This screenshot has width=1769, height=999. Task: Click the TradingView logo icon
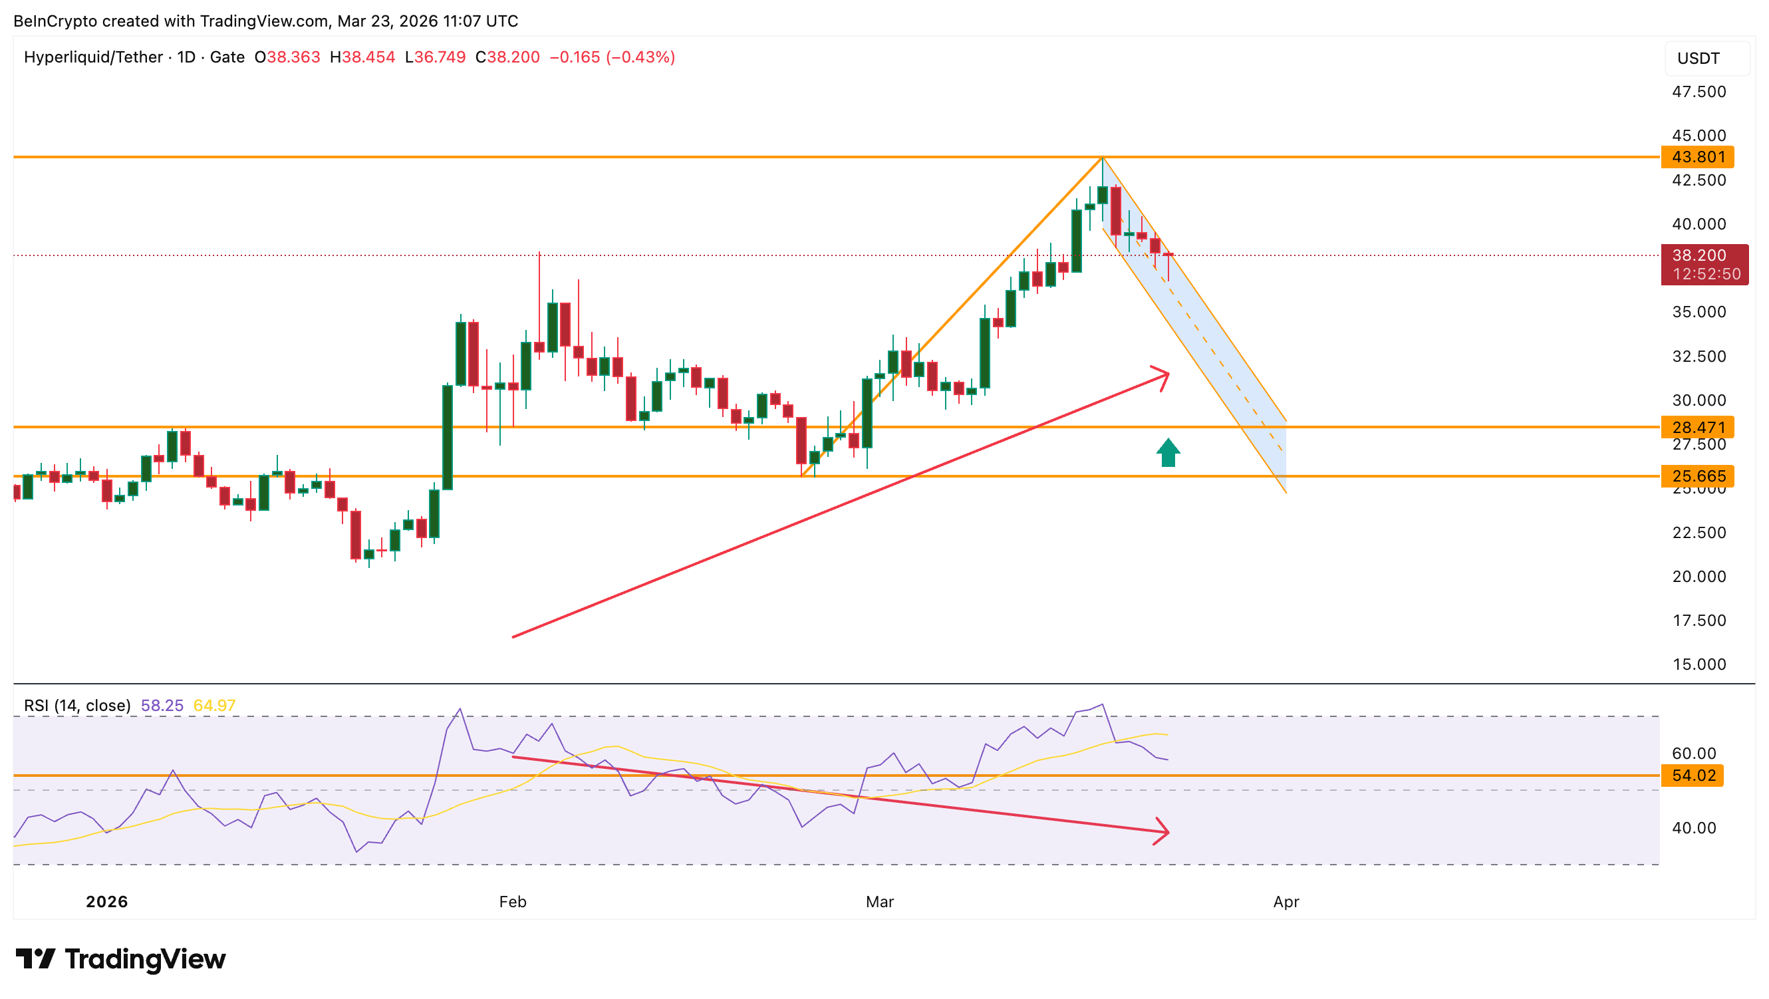[x=35, y=958]
